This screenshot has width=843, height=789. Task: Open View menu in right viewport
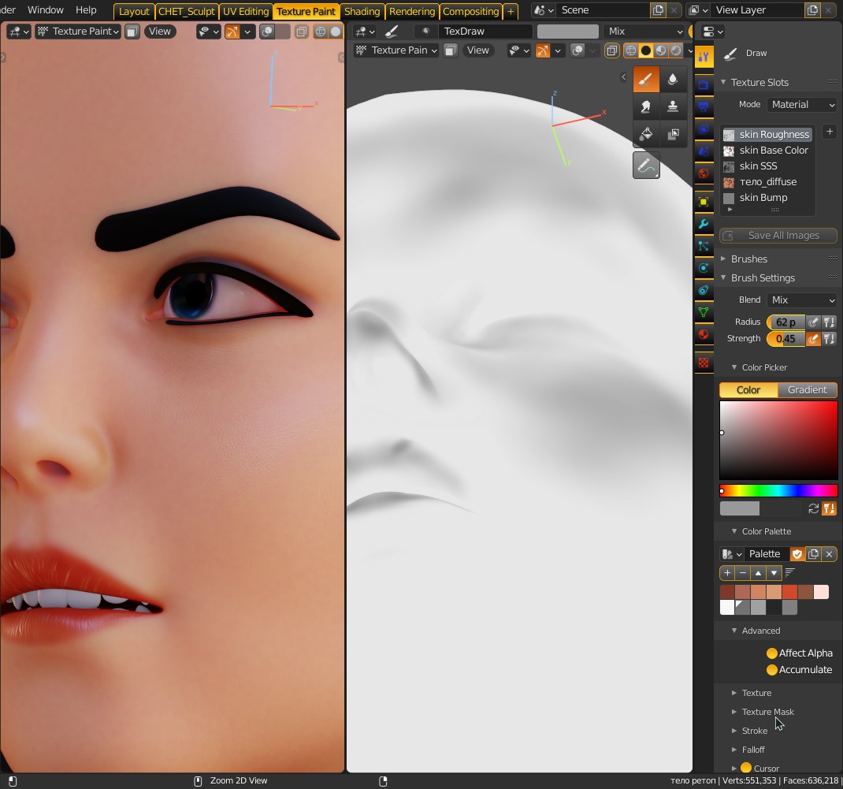pyautogui.click(x=478, y=50)
